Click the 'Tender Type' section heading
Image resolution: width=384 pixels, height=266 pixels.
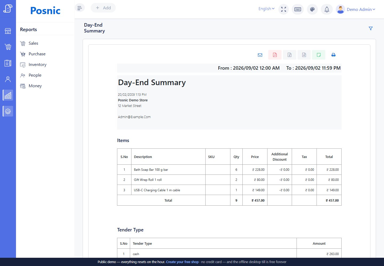[130, 230]
